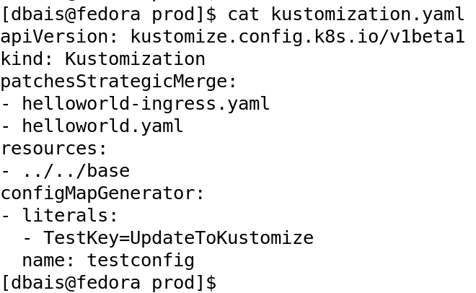The image size is (476, 293).
Task: Click the kind: Kustomization line
Action: point(102,58)
